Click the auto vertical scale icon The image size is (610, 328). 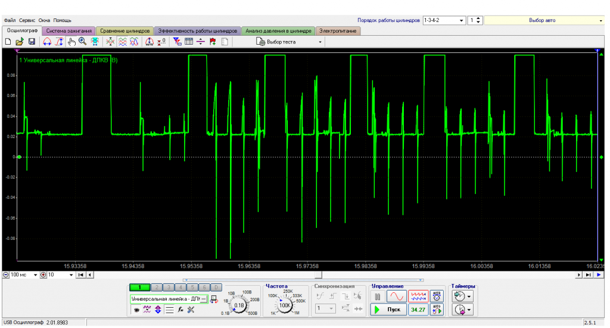(150, 42)
